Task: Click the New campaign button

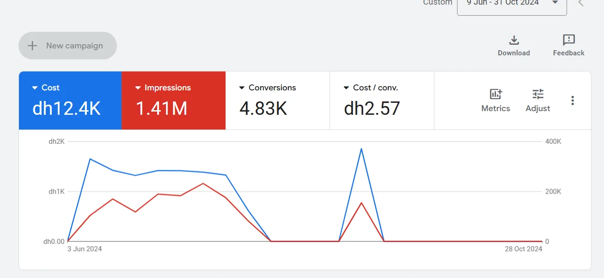Action: (x=67, y=46)
